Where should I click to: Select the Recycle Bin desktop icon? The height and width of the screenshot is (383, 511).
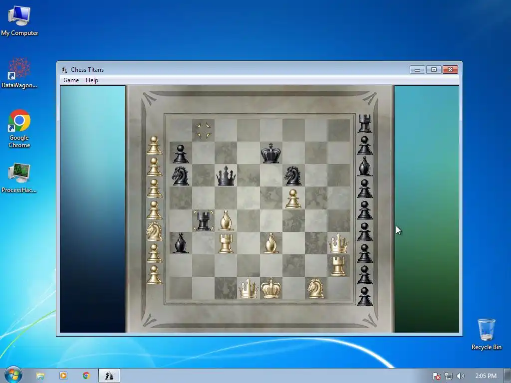pyautogui.click(x=486, y=334)
